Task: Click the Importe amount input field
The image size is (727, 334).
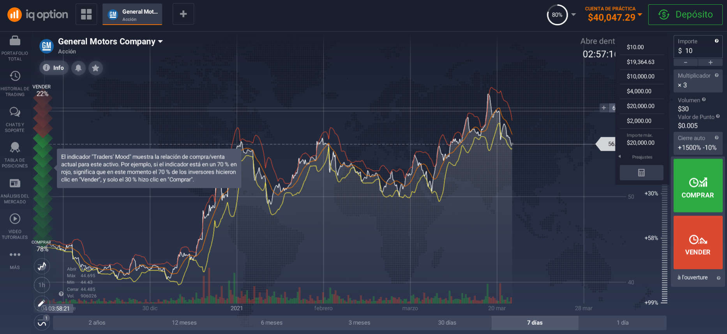Action: point(698,46)
